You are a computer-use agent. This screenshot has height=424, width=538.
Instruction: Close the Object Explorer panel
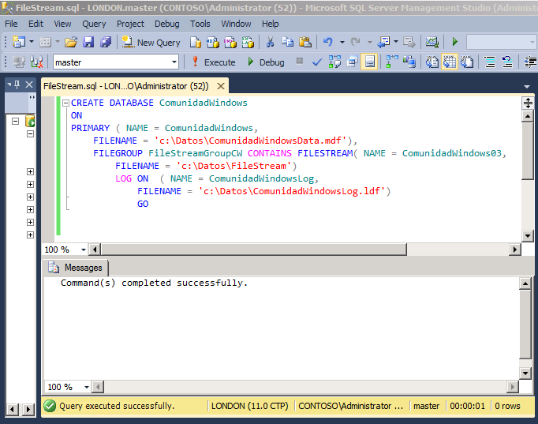[x=29, y=84]
